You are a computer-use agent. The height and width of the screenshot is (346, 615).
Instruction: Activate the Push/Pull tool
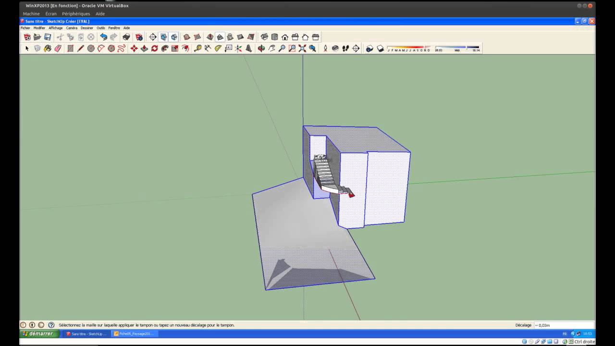(x=144, y=49)
